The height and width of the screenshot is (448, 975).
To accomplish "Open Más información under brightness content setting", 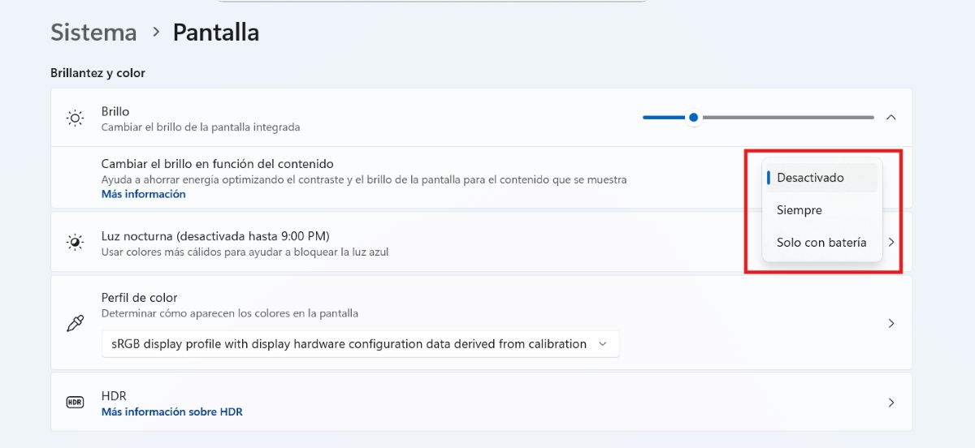I will (143, 195).
